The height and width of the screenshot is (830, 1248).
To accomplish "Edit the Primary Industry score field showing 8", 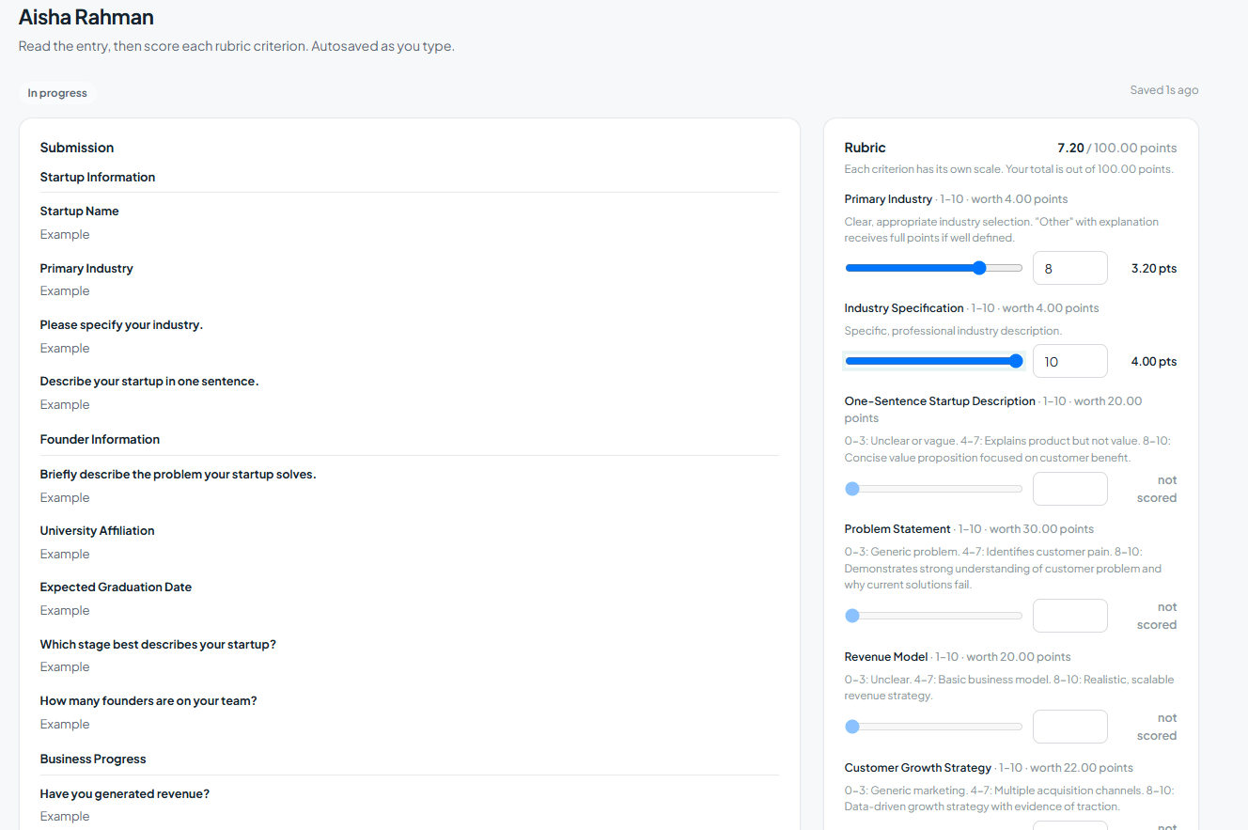I will [1070, 268].
